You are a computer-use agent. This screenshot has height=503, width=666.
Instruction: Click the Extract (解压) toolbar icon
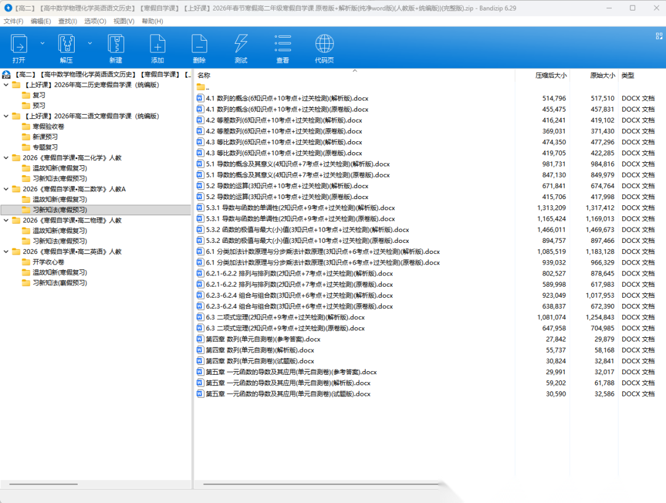66,44
